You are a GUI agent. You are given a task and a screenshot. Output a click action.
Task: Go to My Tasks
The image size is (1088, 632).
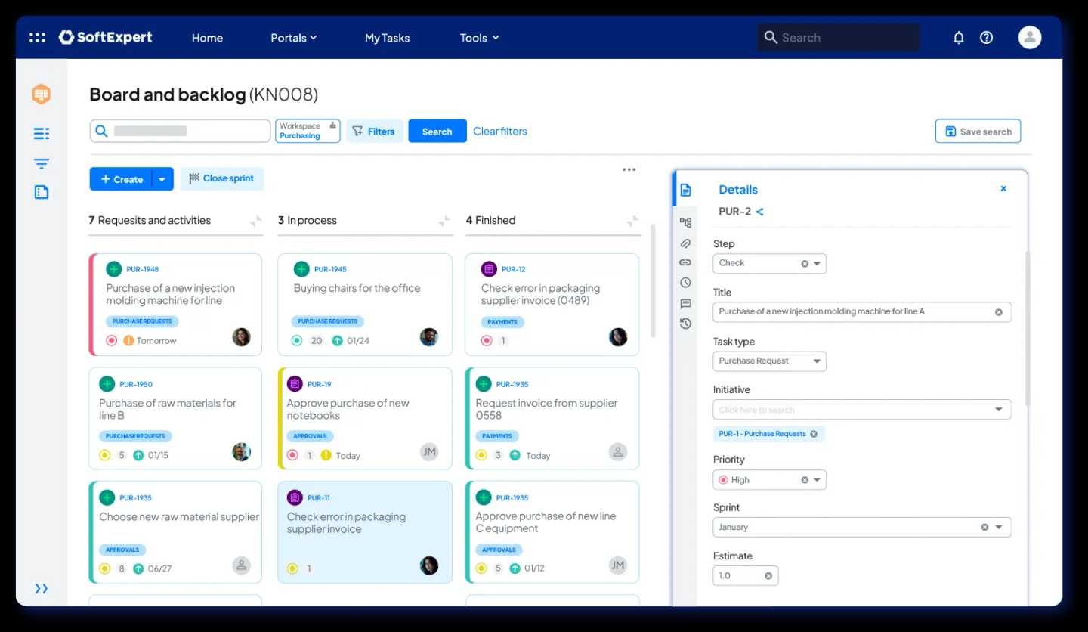[x=387, y=38]
